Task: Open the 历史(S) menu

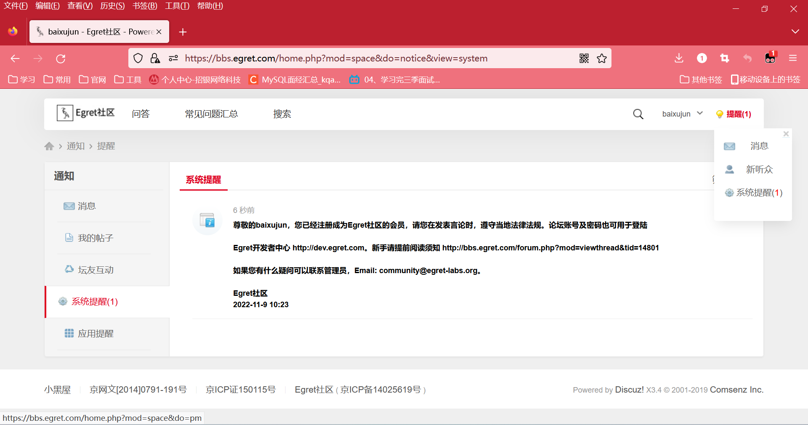Action: click(x=112, y=6)
